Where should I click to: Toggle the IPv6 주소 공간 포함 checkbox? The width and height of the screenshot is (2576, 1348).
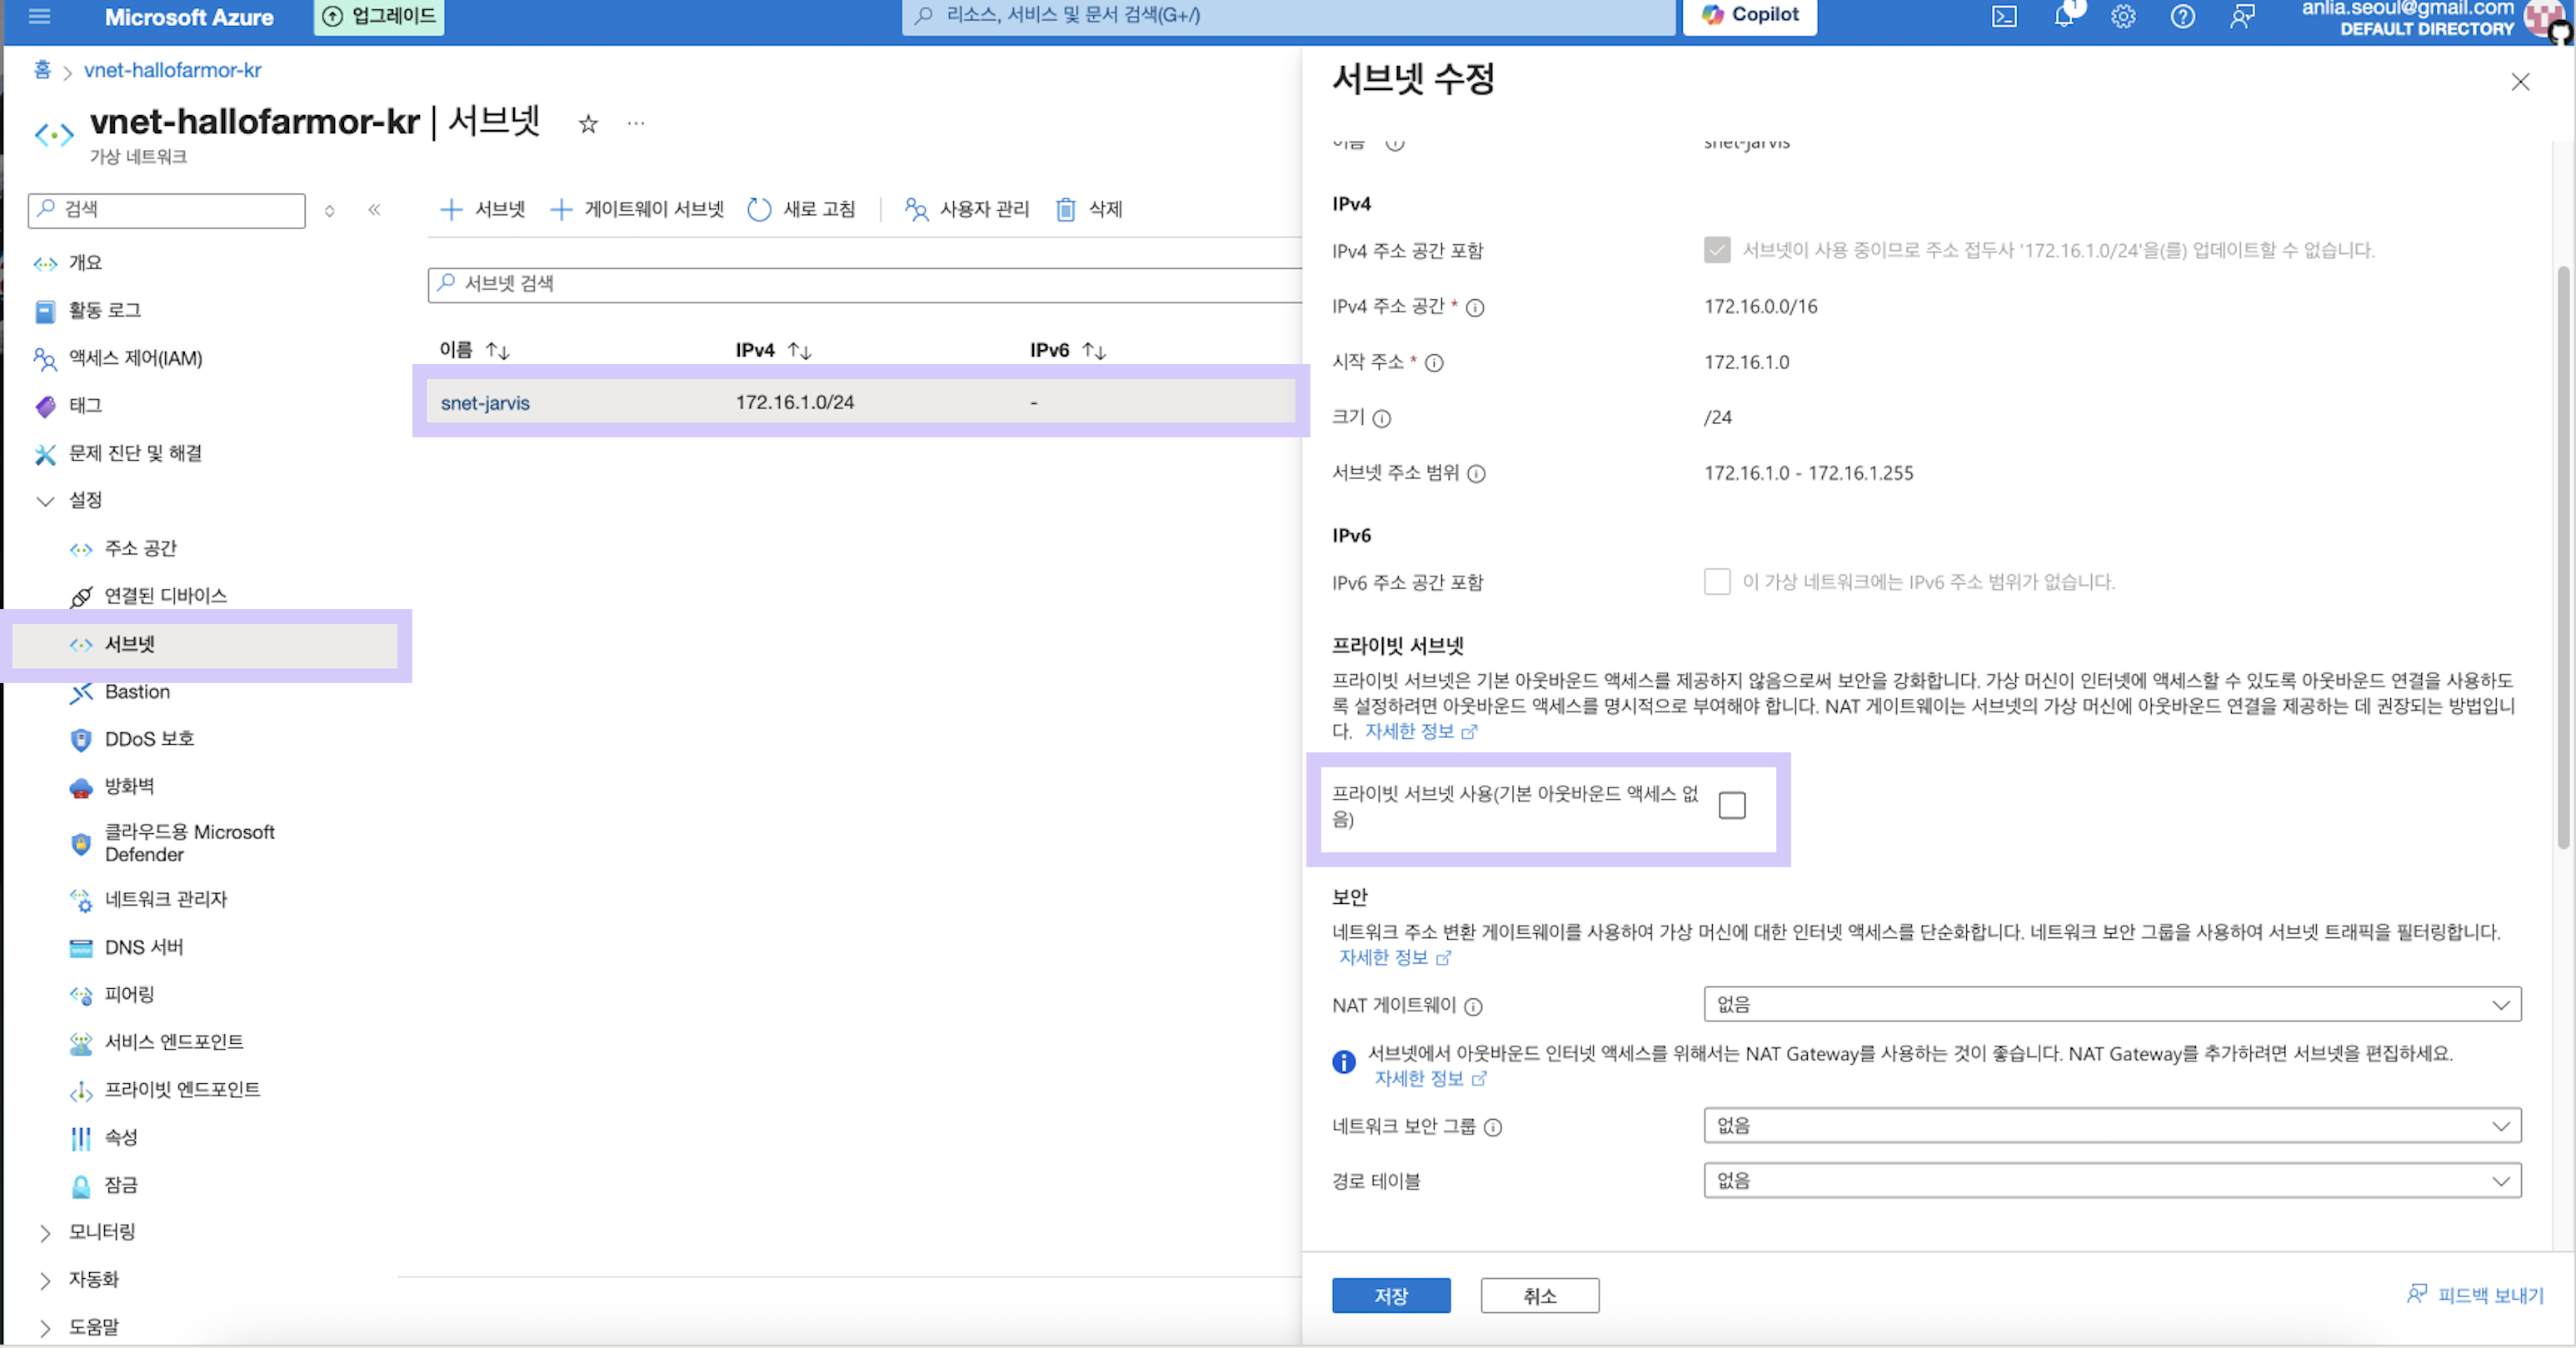pos(1717,582)
